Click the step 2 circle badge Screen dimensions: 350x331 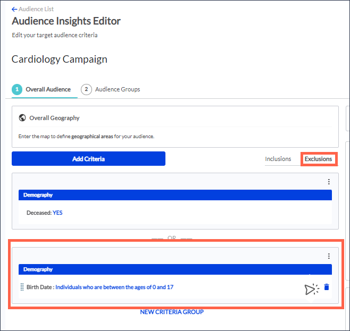(86, 89)
